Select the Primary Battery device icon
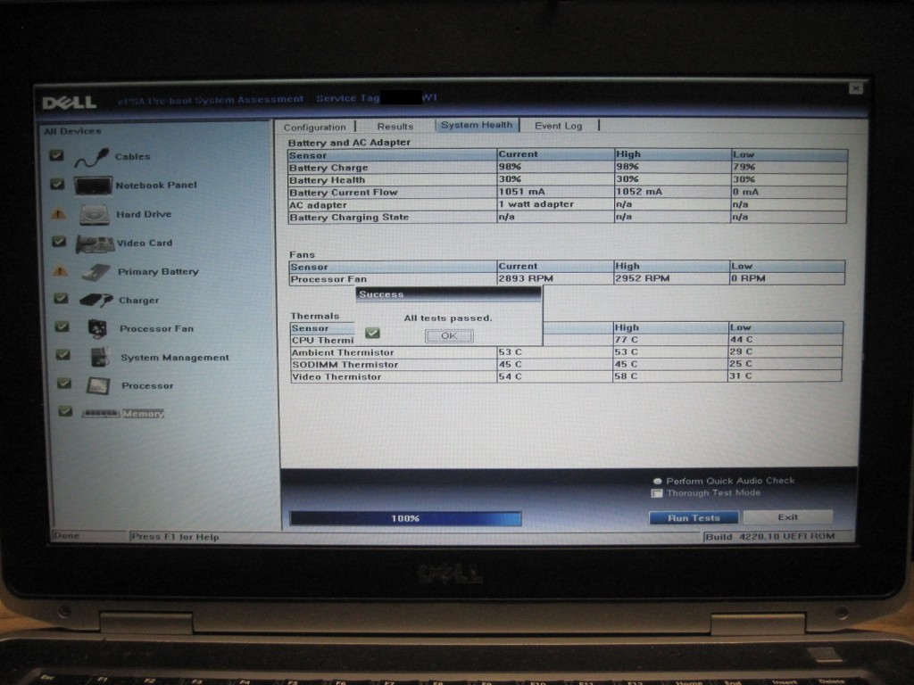 coord(96,272)
